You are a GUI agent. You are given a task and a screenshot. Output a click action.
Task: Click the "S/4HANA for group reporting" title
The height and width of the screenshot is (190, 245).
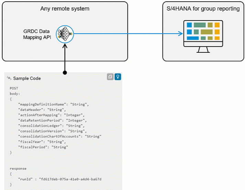(203, 9)
